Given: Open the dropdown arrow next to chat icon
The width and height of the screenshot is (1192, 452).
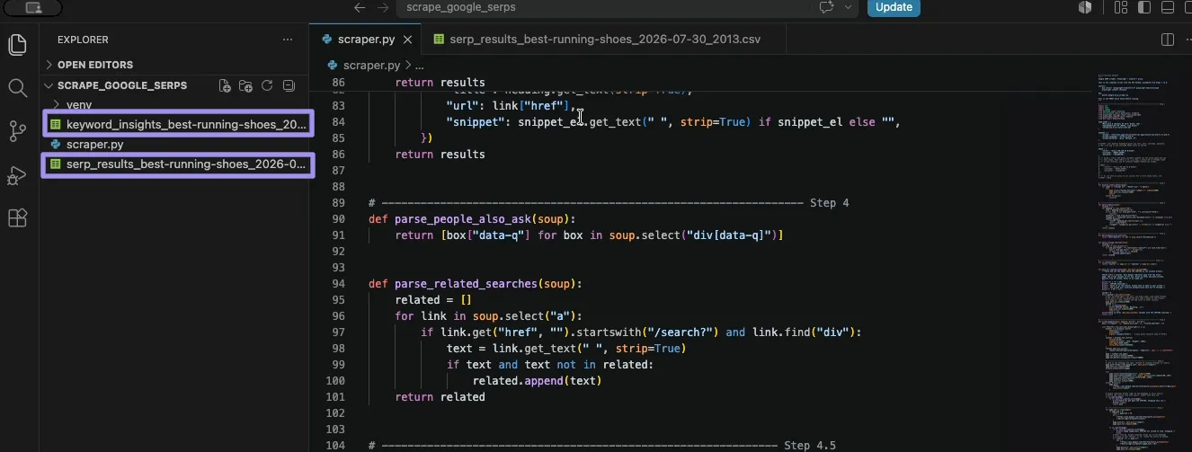Looking at the screenshot, I should coord(847,7).
